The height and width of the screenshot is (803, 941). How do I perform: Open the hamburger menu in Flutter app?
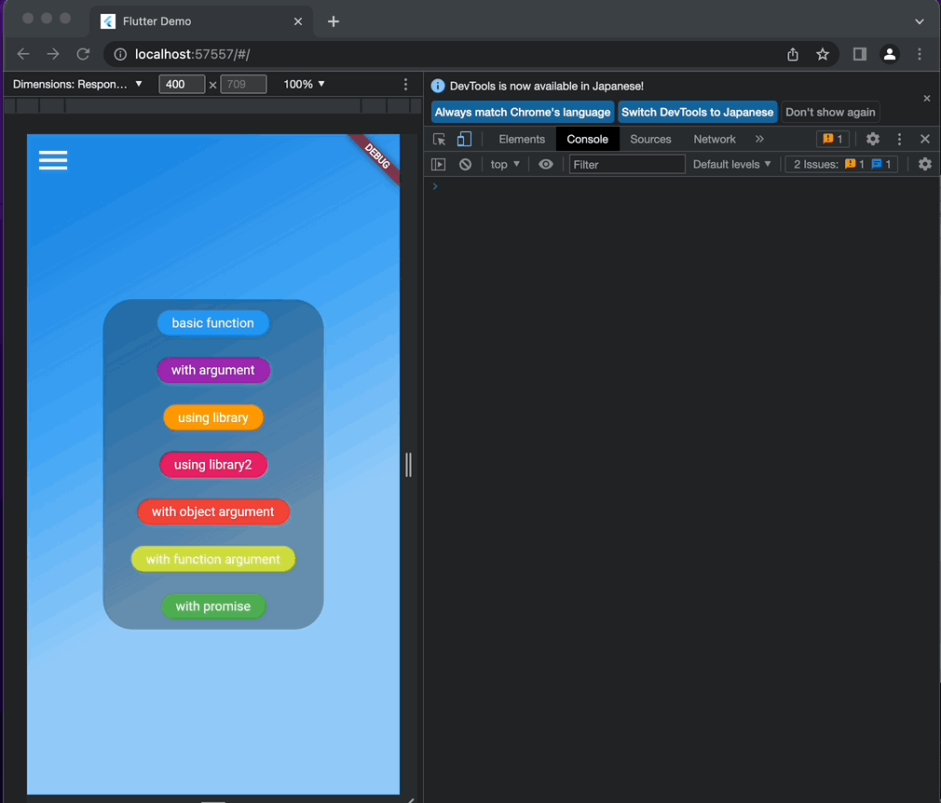point(53,160)
